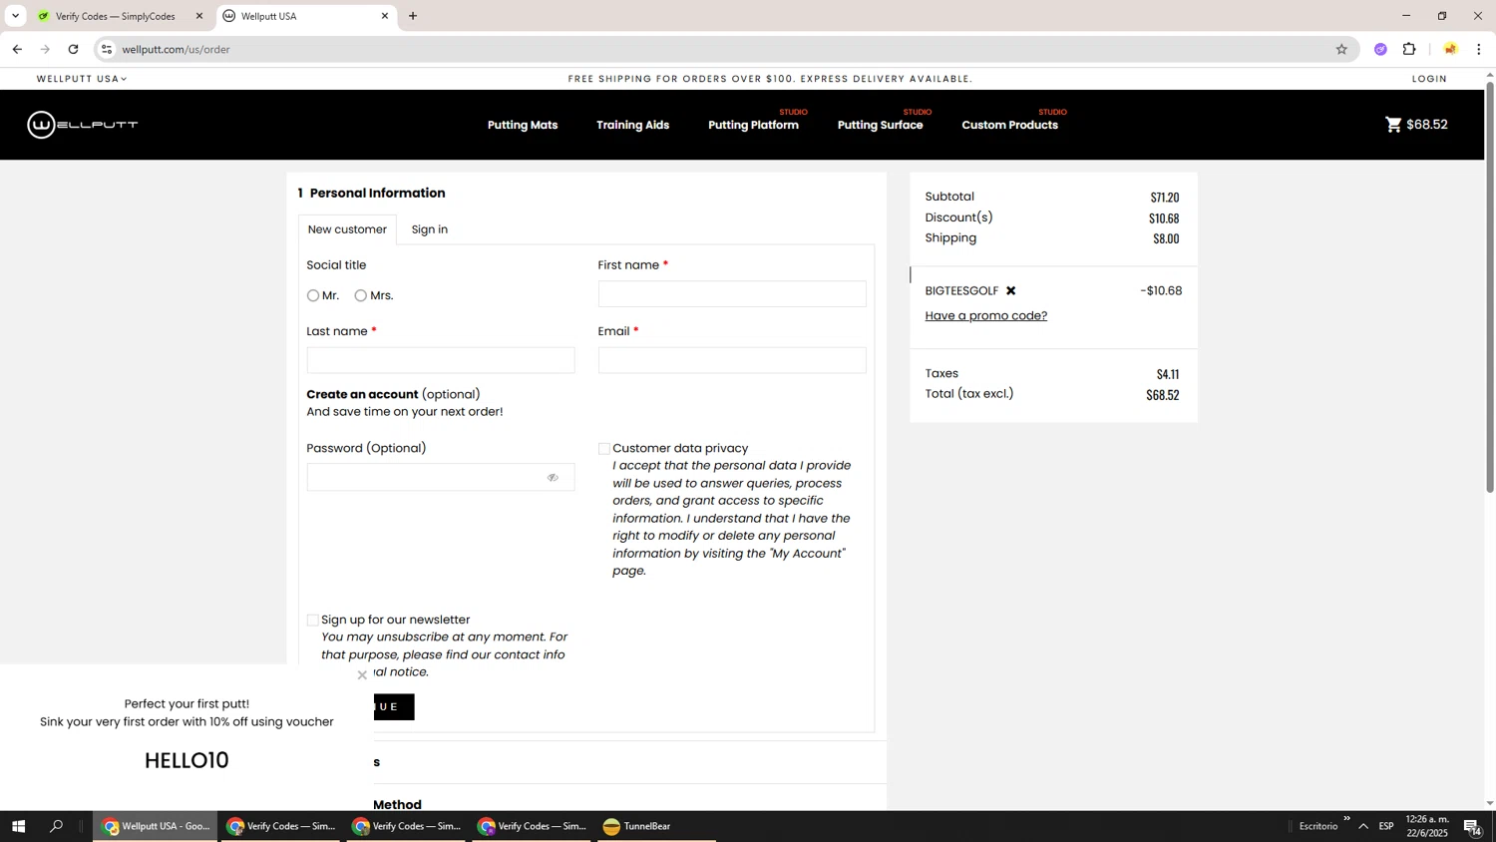
Task: Open the Custom Products menu
Action: point(1009,125)
